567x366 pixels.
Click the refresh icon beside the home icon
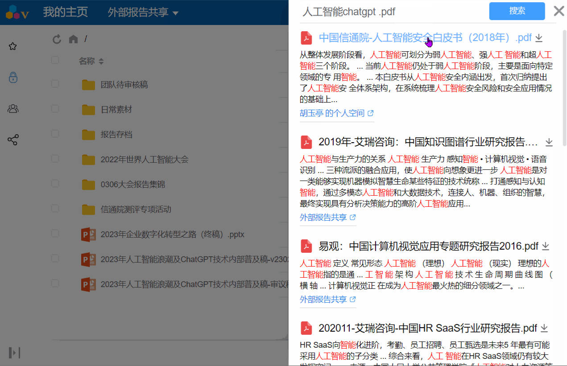57,39
